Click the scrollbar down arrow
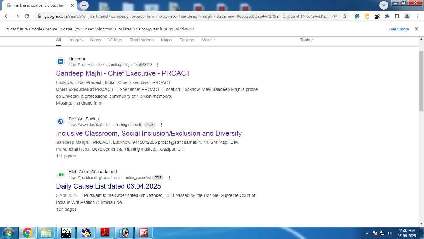424x239 pixels. point(421,224)
